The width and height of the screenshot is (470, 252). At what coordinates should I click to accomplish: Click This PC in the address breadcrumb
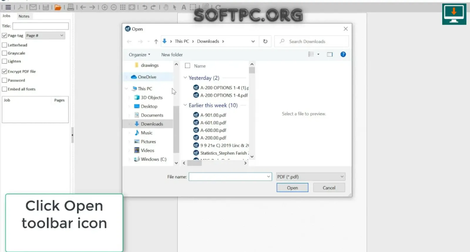(x=182, y=41)
